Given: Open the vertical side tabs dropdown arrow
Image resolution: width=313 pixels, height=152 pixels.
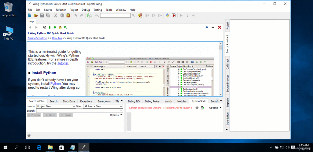Looking at the screenshot, I should click(226, 130).
